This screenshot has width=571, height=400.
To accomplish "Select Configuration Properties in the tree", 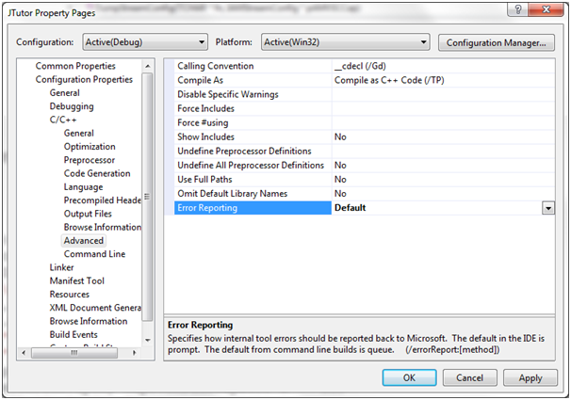I will coord(84,79).
